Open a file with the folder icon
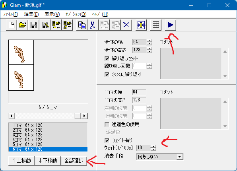237x171 pixels. click(23, 25)
